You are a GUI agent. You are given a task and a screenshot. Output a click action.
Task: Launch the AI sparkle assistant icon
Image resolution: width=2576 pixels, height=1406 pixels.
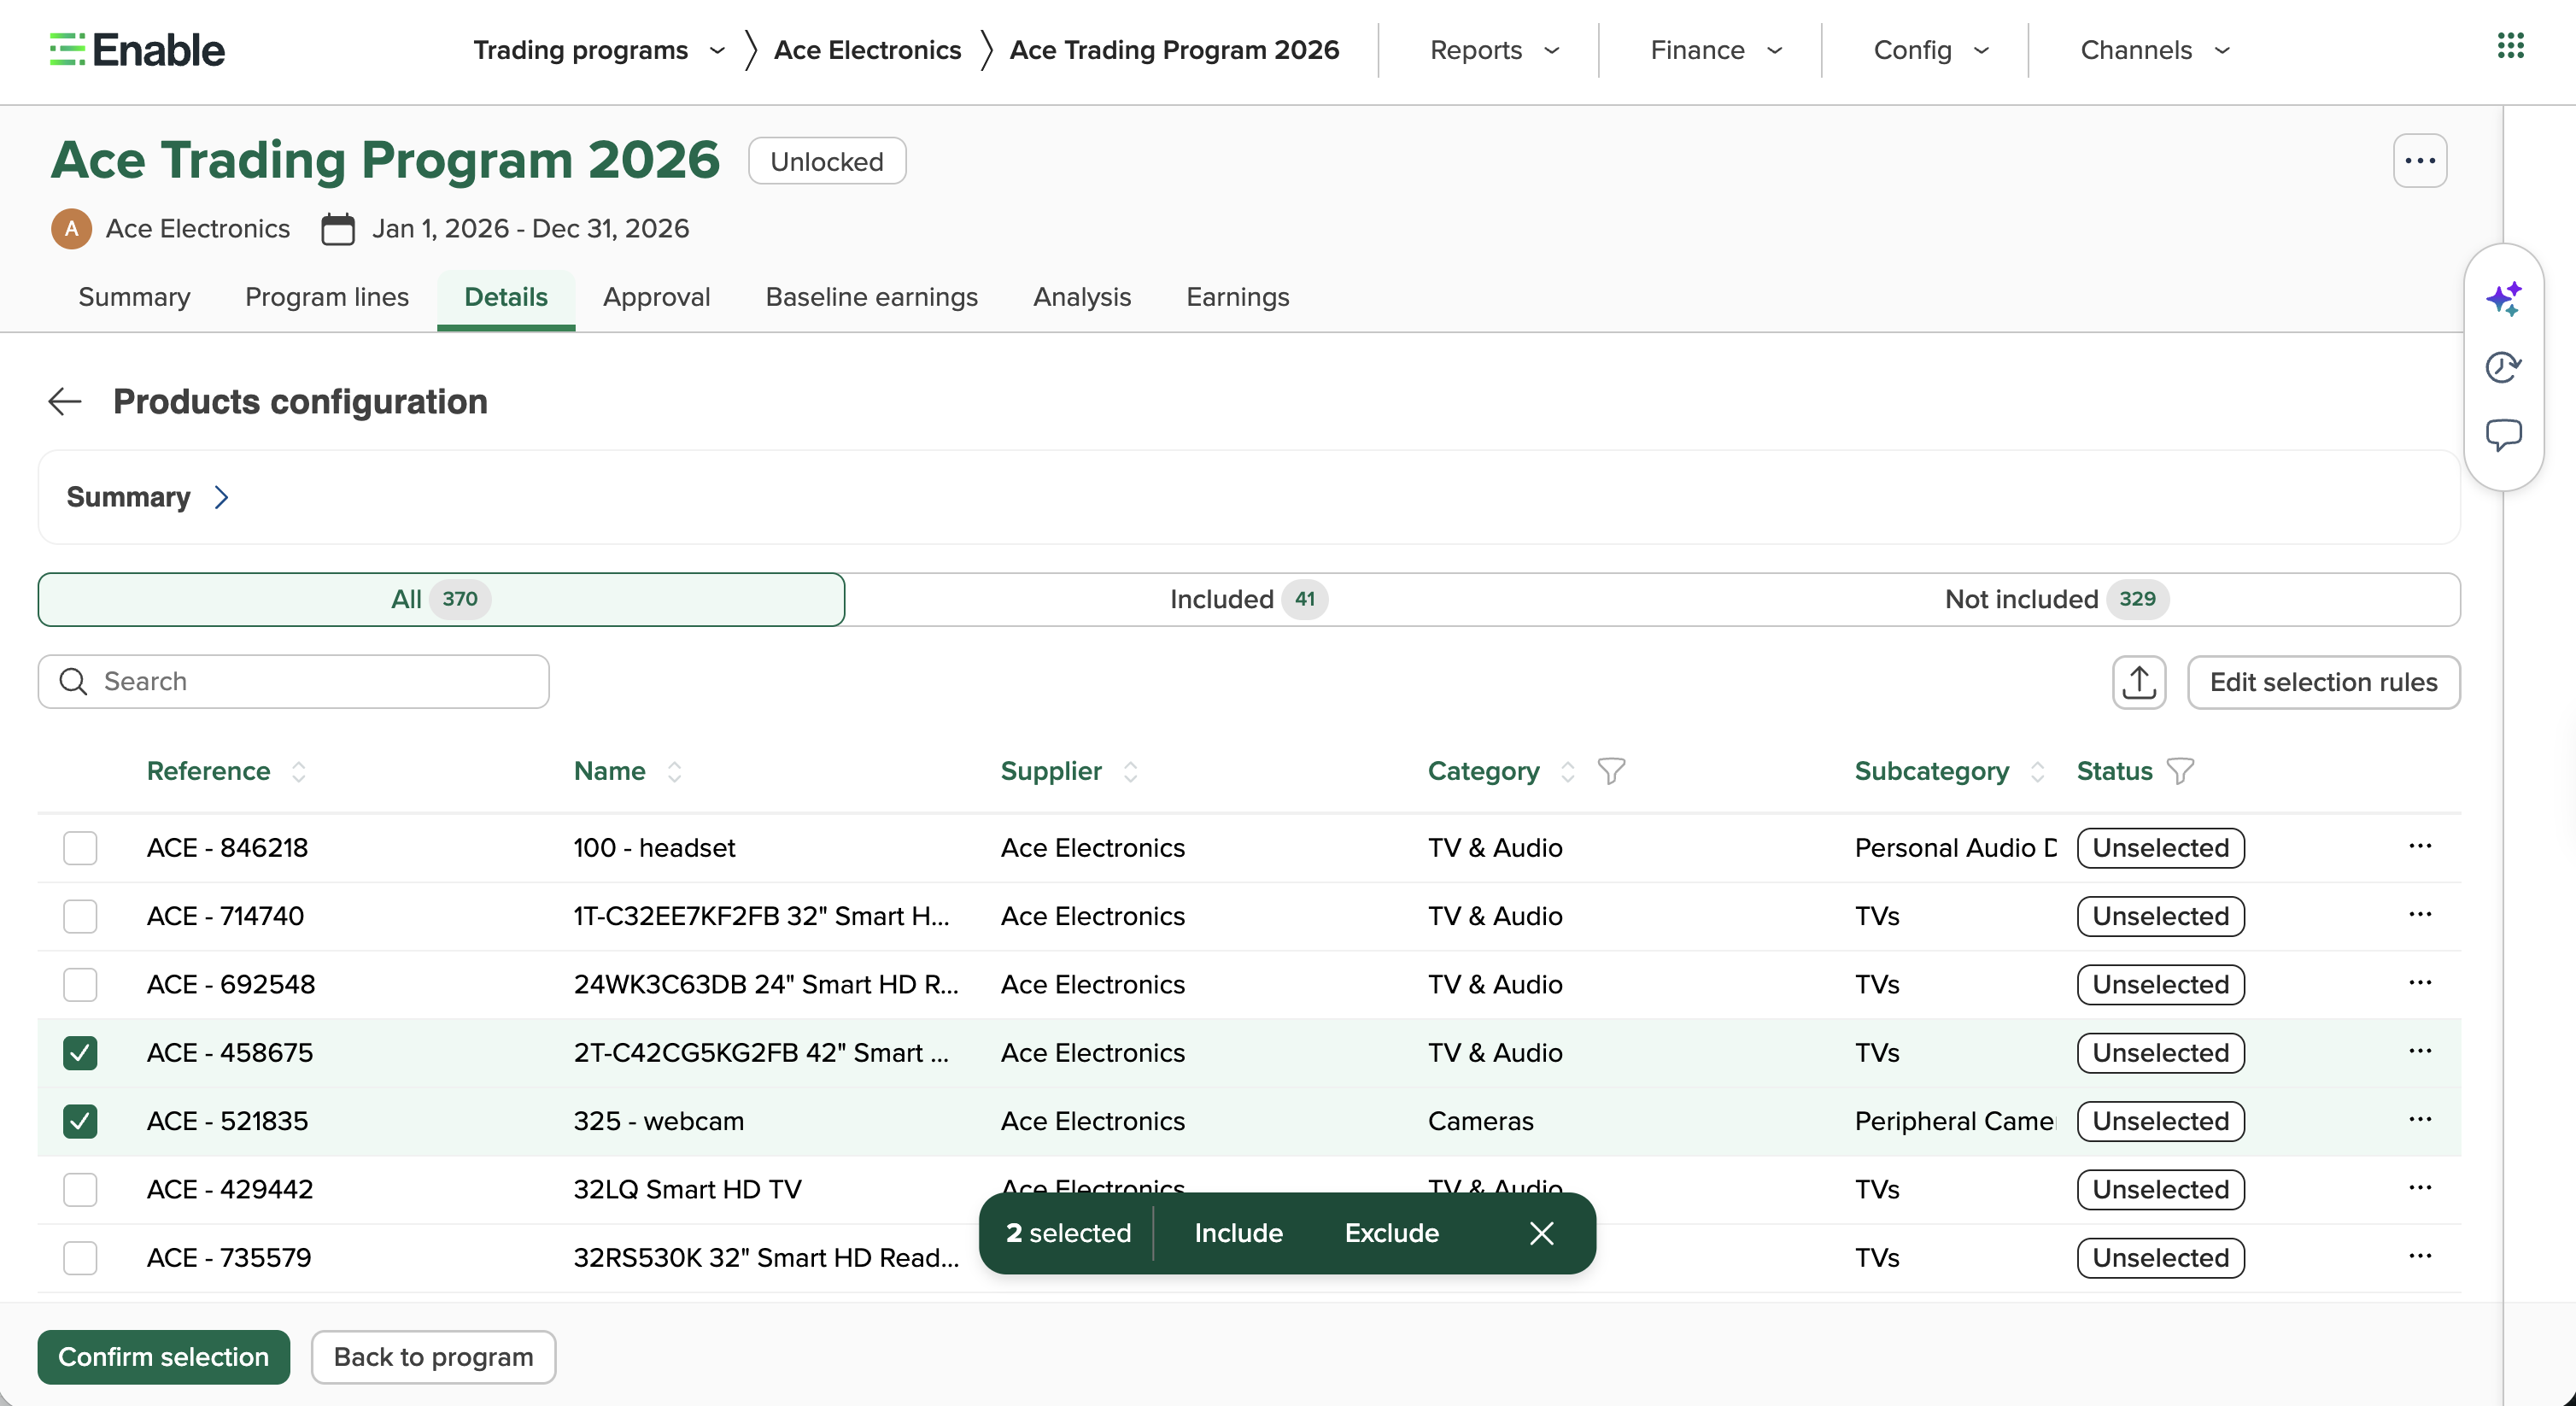point(2503,299)
